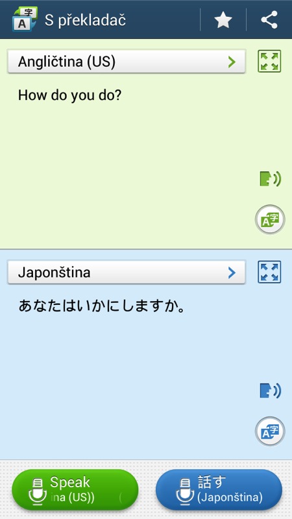
Task: Open the share icon in header
Action: tap(269, 20)
